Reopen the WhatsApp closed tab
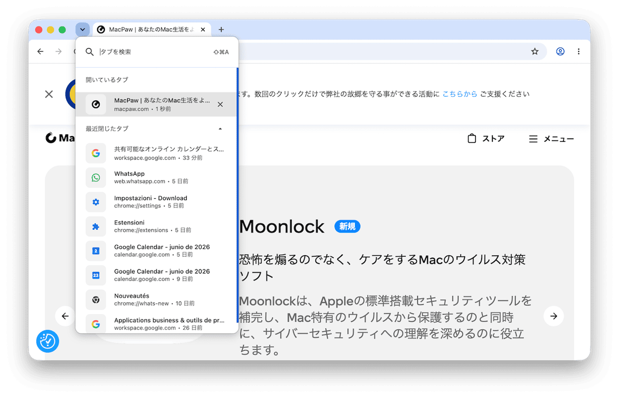Viewport: 619px width, 398px height. click(x=156, y=177)
